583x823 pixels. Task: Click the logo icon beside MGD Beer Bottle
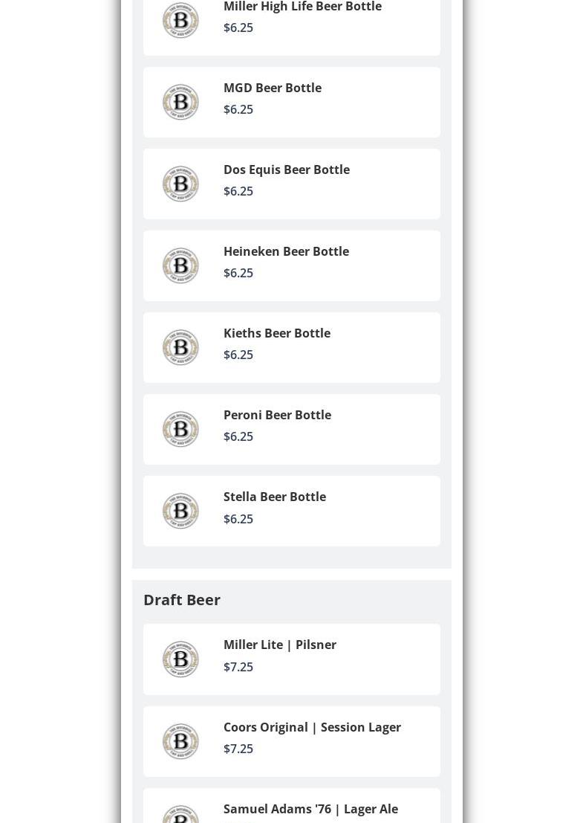[x=180, y=102]
